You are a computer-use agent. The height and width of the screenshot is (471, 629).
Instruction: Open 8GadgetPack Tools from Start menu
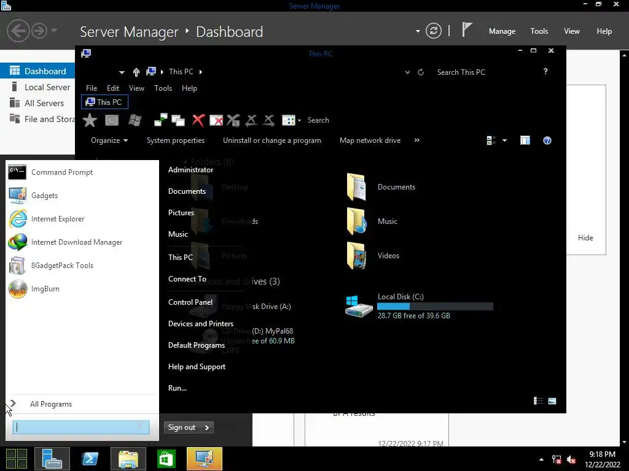[x=82, y=265]
